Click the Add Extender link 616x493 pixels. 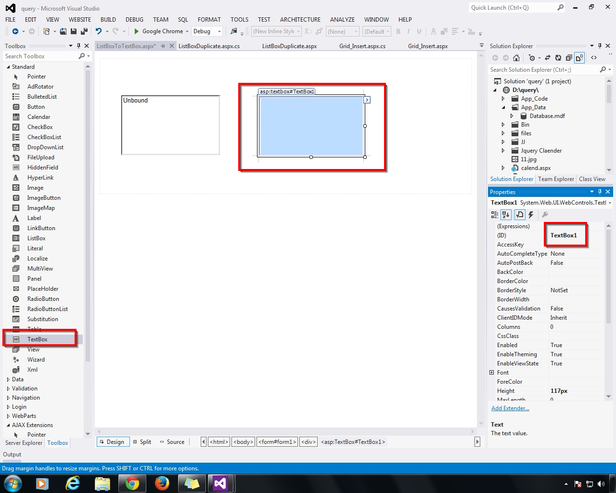[x=510, y=408]
